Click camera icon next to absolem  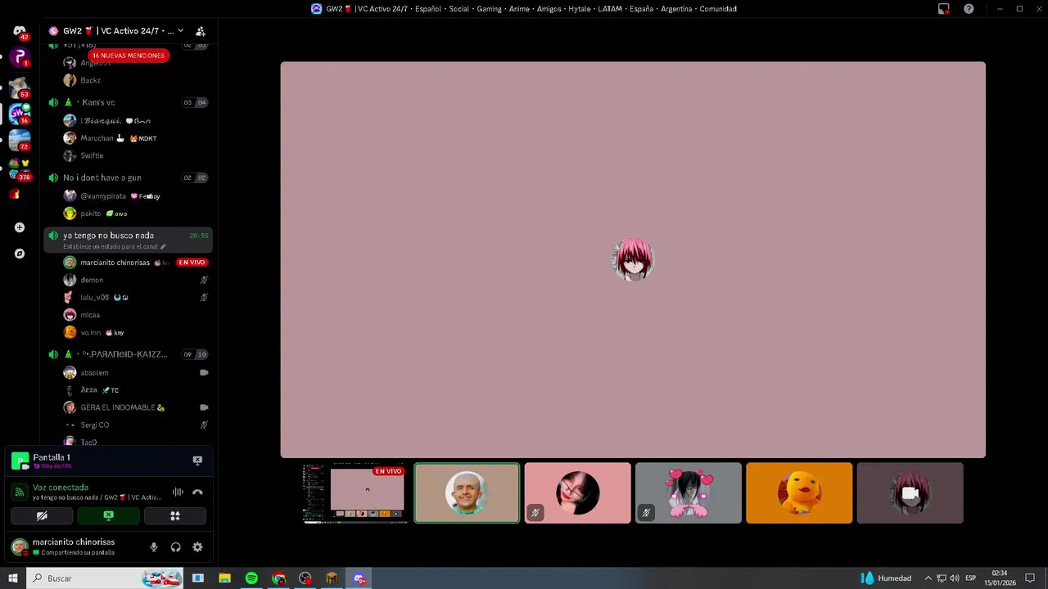click(x=204, y=372)
